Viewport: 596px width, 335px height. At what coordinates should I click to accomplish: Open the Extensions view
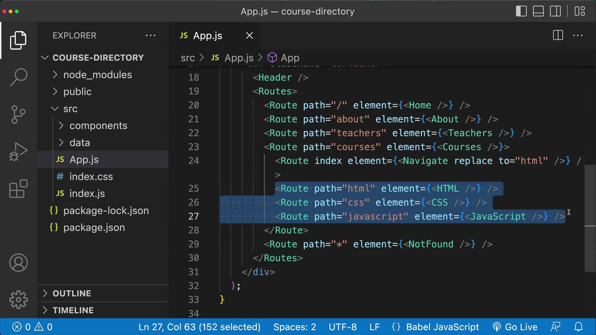click(18, 189)
